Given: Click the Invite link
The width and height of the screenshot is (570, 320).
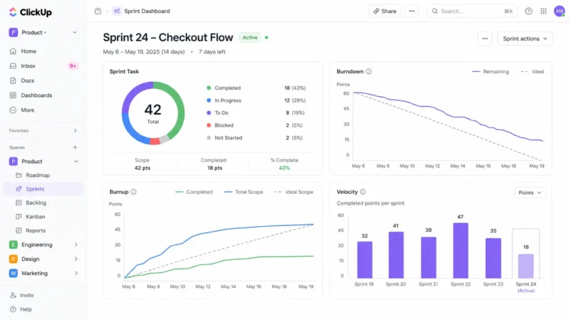Looking at the screenshot, I should (x=27, y=295).
